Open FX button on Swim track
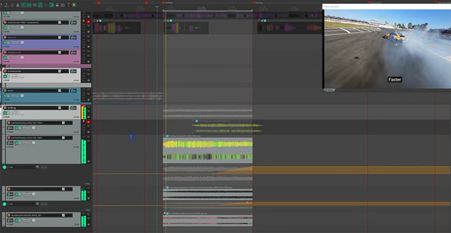451x233 pixels. (6, 95)
